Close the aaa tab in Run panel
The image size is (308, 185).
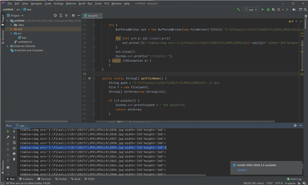coord(27,126)
